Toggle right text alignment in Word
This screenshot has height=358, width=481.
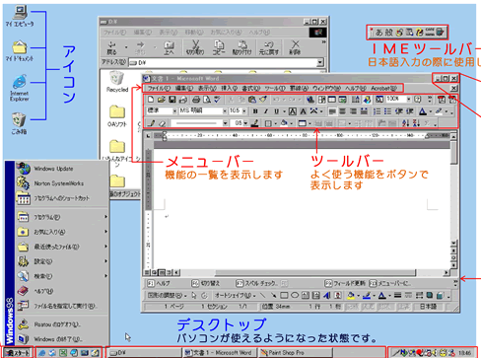click(x=353, y=111)
